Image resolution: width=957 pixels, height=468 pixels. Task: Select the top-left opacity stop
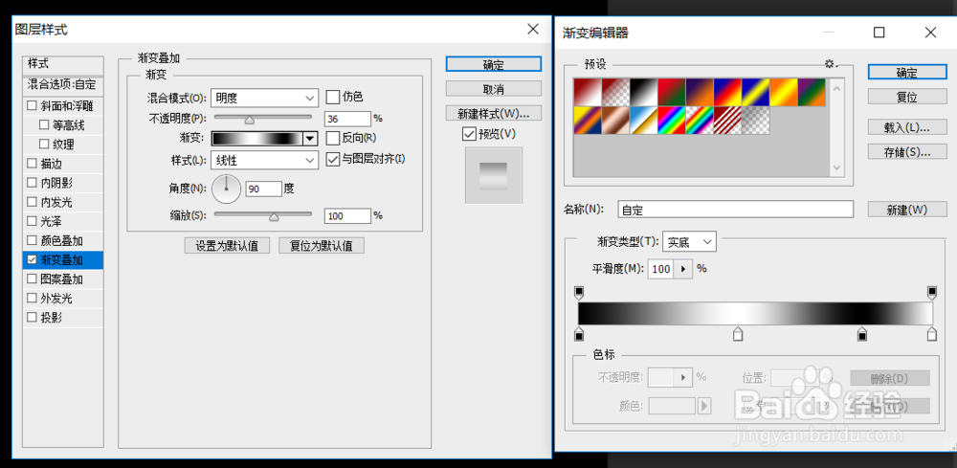click(579, 293)
